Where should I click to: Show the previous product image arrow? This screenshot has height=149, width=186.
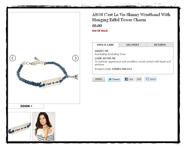coord(12,58)
